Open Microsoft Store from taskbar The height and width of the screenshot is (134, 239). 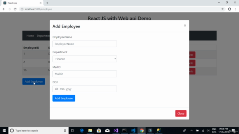[x=99, y=131]
